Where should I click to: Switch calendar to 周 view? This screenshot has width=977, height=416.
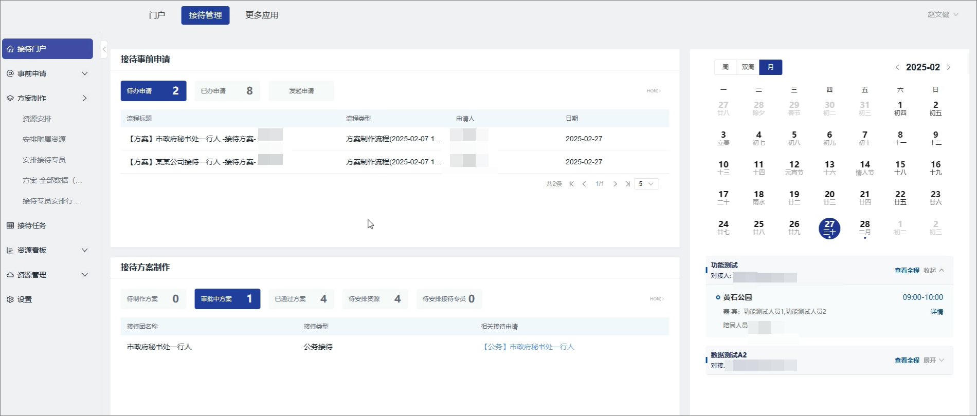coord(725,67)
